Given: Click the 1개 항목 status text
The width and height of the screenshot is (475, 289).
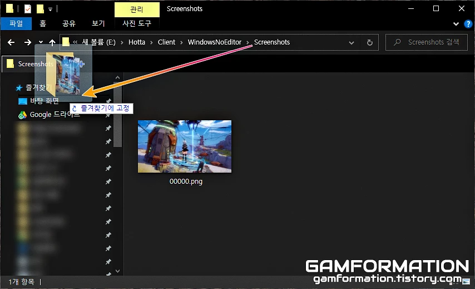Looking at the screenshot, I should [22, 282].
